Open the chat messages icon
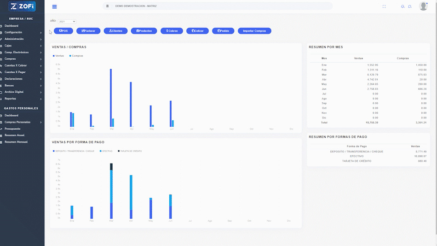The image size is (437, 246). (409, 6)
